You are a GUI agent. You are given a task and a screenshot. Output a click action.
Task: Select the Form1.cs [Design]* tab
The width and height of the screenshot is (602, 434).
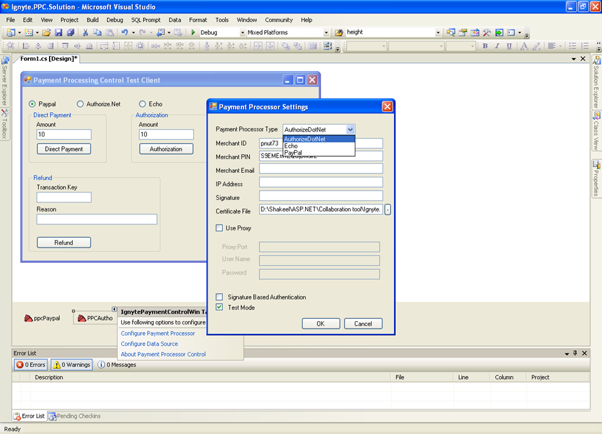coord(48,59)
